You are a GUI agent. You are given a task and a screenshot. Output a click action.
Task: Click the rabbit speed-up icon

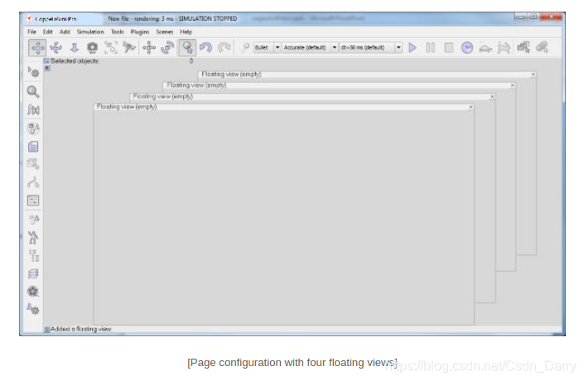coord(504,48)
